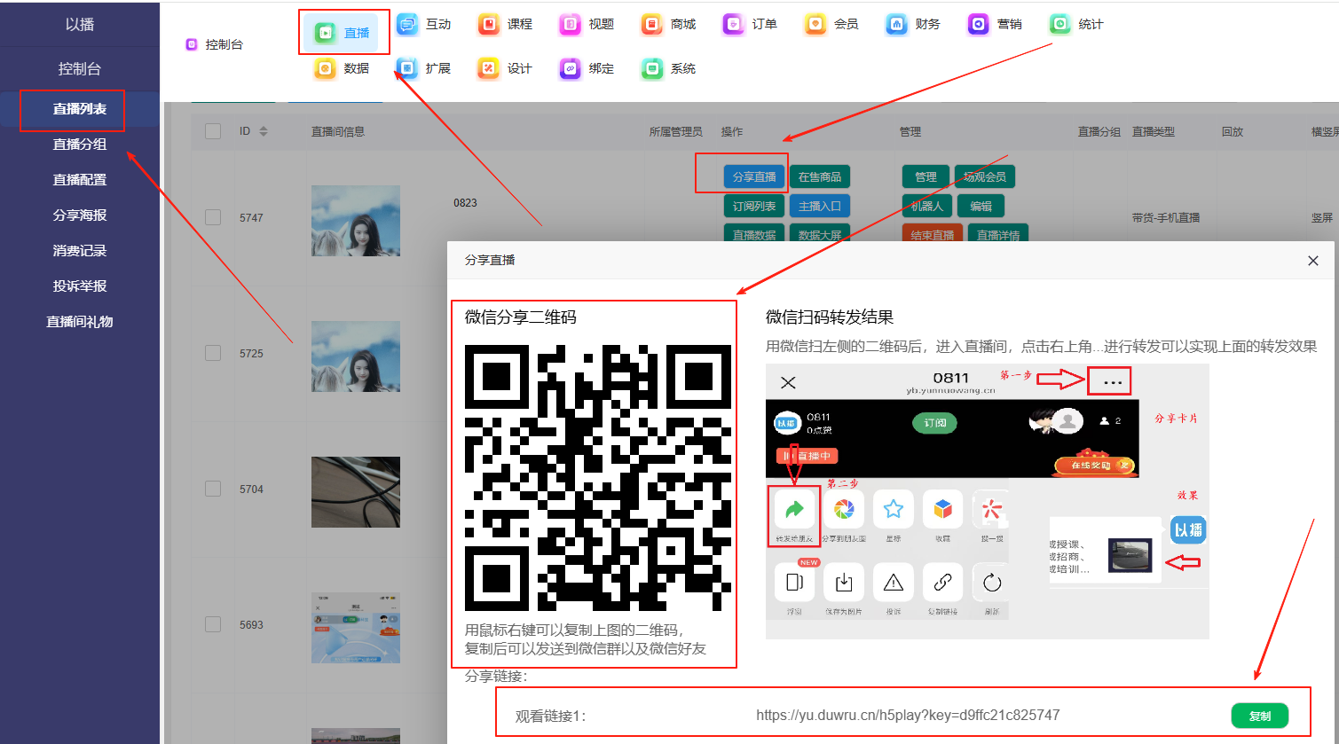This screenshot has width=1339, height=744.
Task: Click the blue 分享直播 button
Action: tap(754, 177)
